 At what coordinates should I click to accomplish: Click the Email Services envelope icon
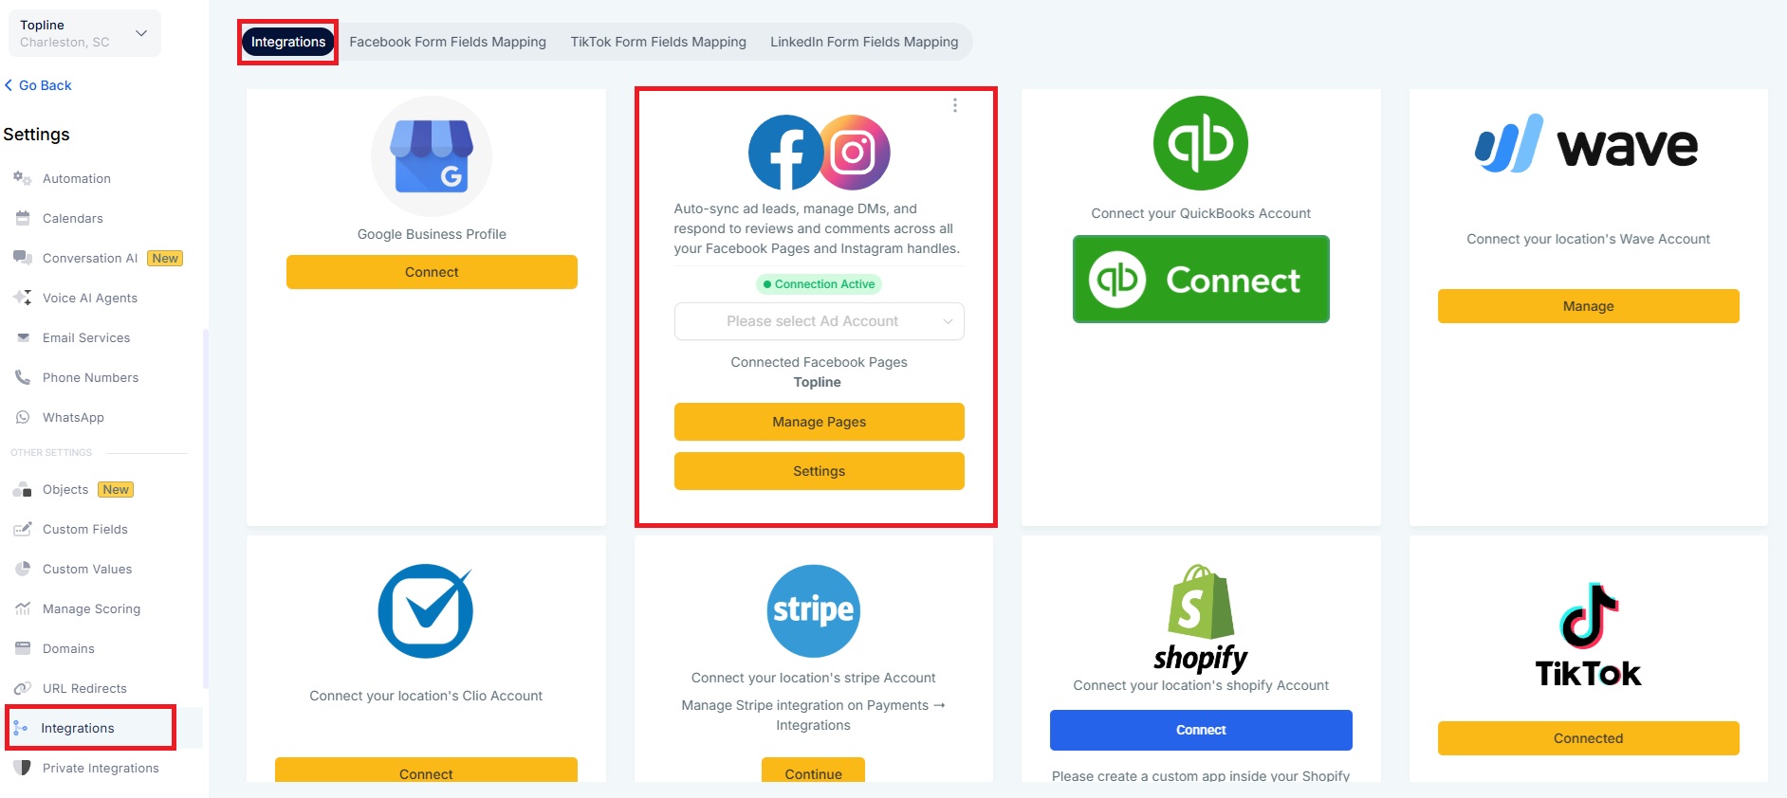tap(23, 337)
